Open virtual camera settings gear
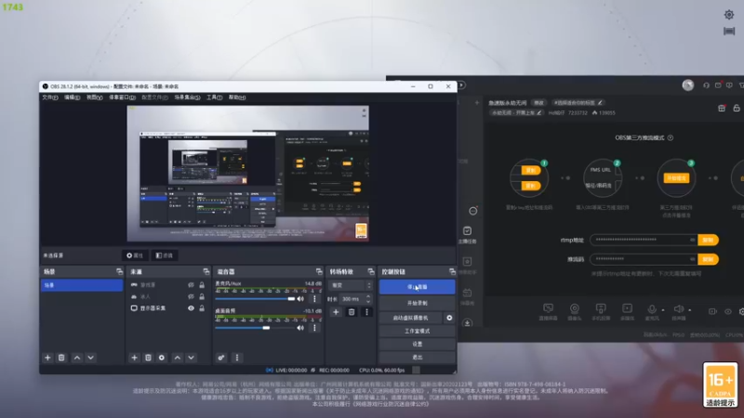 tap(449, 318)
